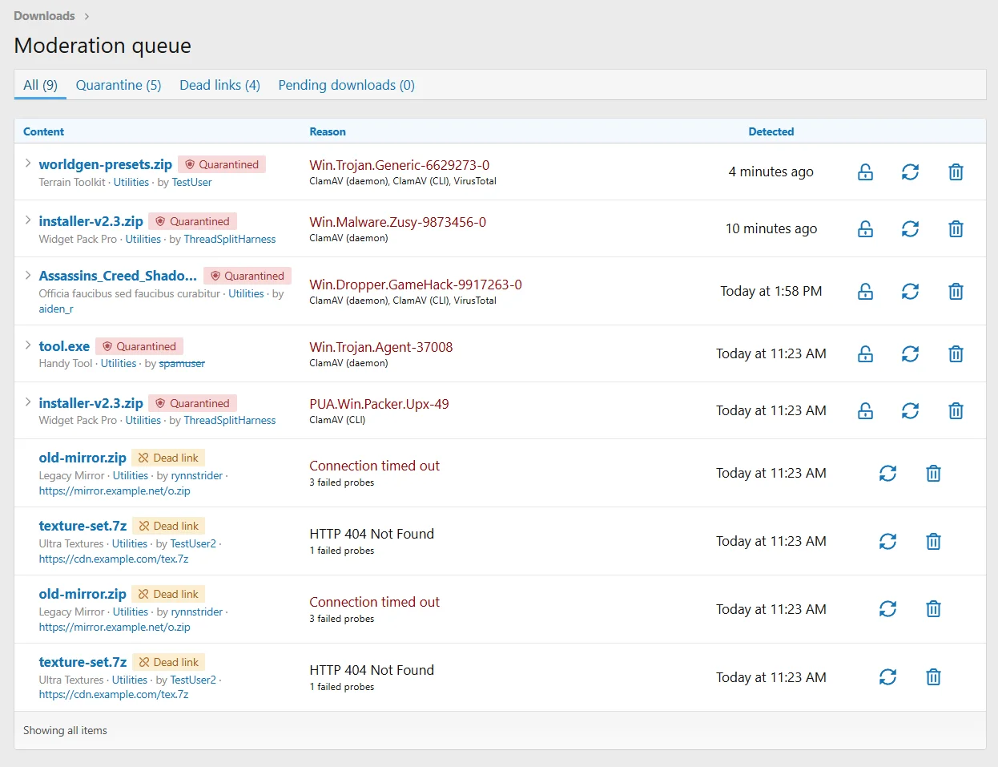
Task: Rescan the installer flagged PUA.Win.Packer.Upx-49
Action: 910,411
